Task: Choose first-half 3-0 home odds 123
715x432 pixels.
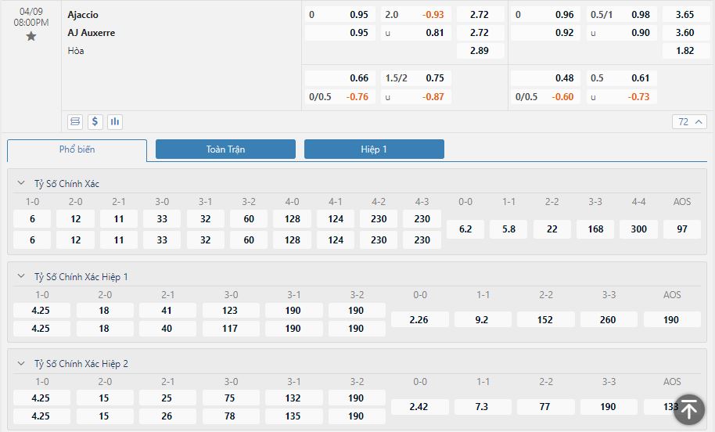Action: (230, 311)
